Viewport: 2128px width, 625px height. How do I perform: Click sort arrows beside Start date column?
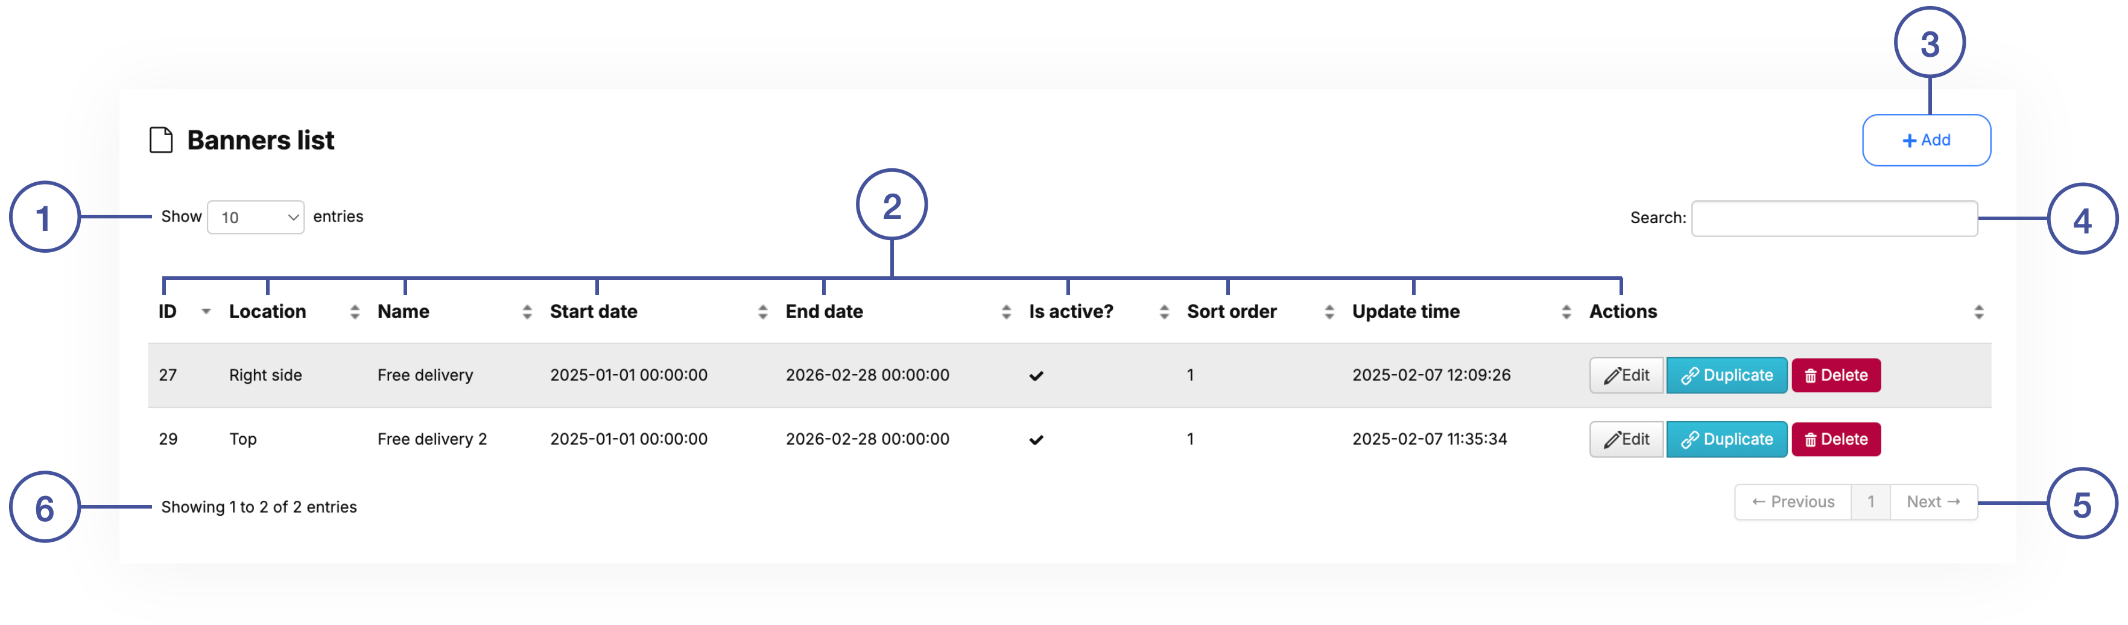point(762,312)
